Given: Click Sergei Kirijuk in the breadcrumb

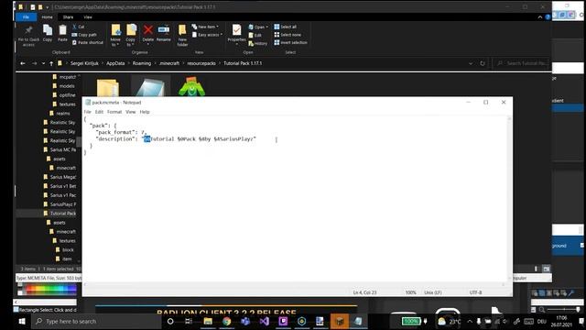Looking at the screenshot, I should click(x=84, y=63).
